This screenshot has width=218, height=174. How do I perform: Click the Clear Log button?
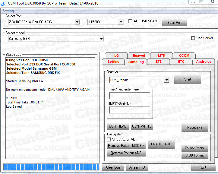click(113, 167)
